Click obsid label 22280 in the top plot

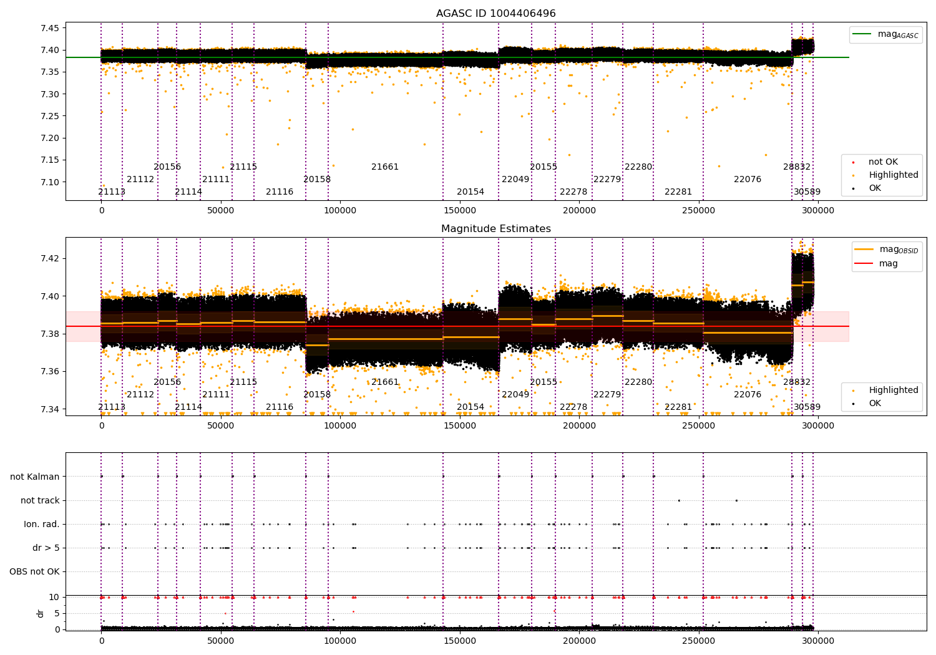pos(638,167)
